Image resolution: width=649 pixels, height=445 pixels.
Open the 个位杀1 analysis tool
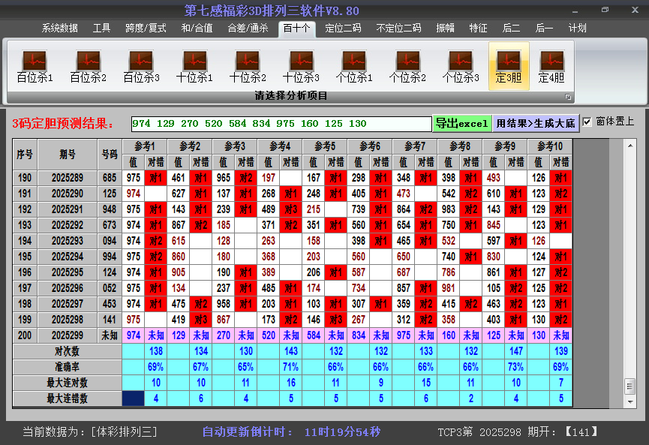pyautogui.click(x=355, y=62)
